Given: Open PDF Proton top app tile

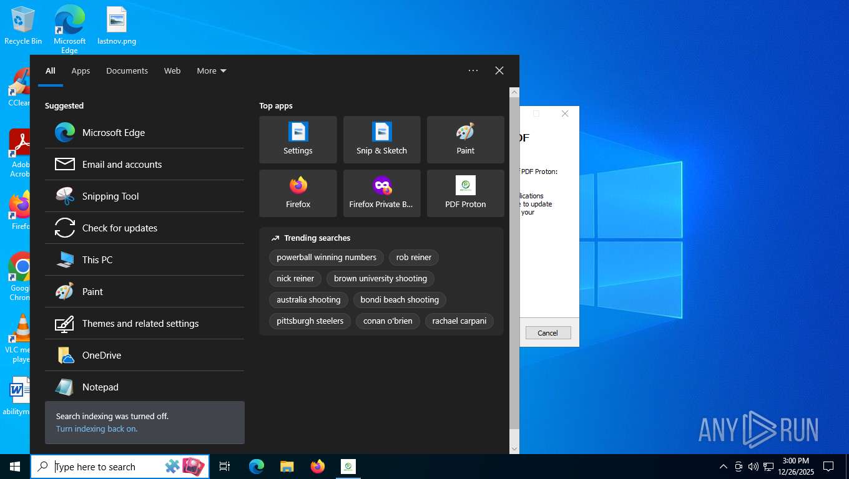Looking at the screenshot, I should [x=465, y=193].
